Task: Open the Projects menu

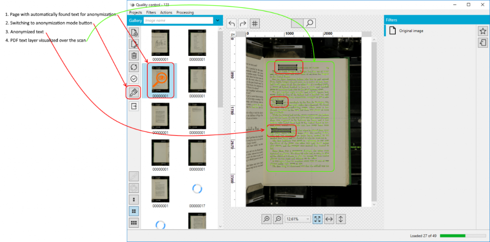Action: (x=135, y=12)
